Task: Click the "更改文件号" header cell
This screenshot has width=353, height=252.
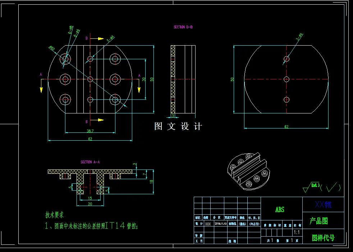Action: (x=230, y=218)
